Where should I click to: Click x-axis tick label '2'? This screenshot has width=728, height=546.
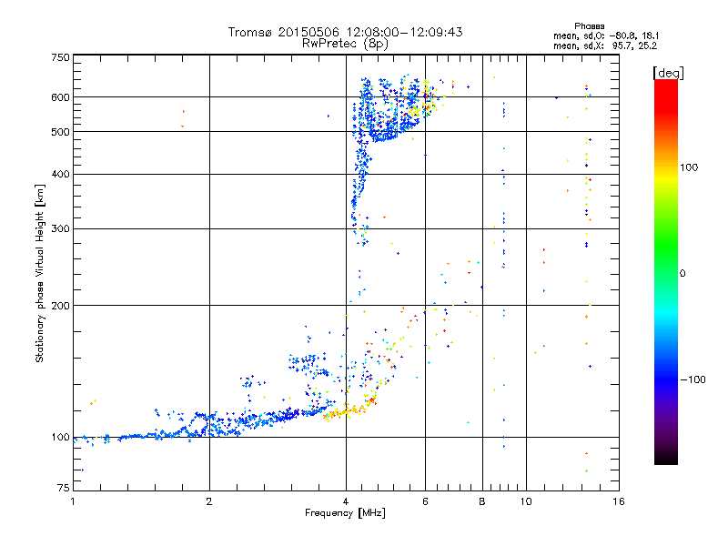pyautogui.click(x=209, y=501)
